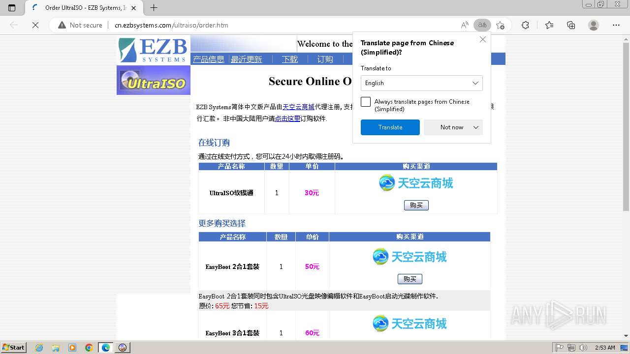Follow the 天空云商城 text link
630x354 pixels.
tap(298, 107)
